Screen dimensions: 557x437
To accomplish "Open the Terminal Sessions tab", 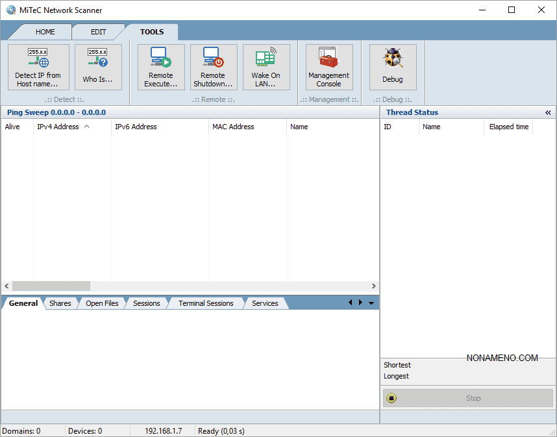I will tap(205, 303).
